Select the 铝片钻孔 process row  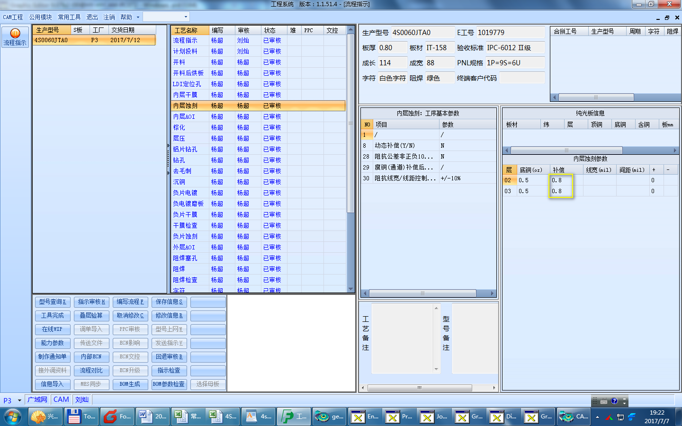[258, 150]
